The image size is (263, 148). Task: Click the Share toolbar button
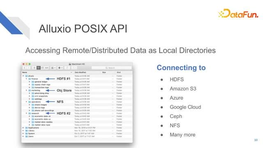pyautogui.click(x=67, y=68)
